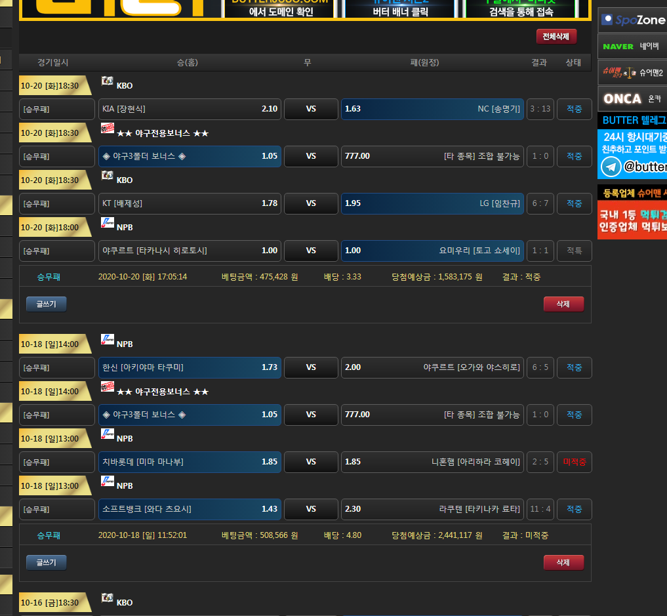
Task: Select the 결과 column header
Action: [539, 62]
